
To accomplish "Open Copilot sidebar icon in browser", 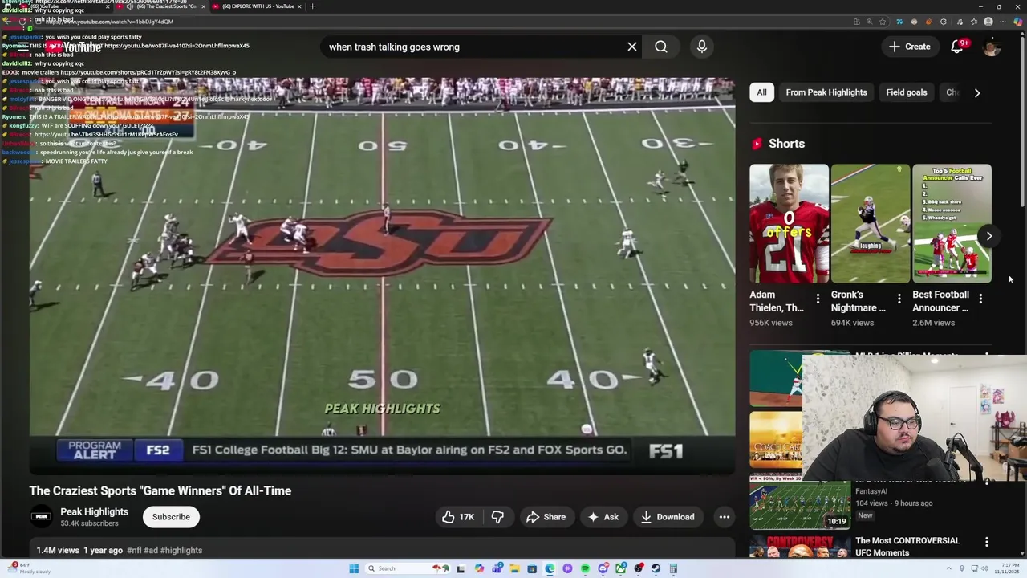I will coord(1018,22).
